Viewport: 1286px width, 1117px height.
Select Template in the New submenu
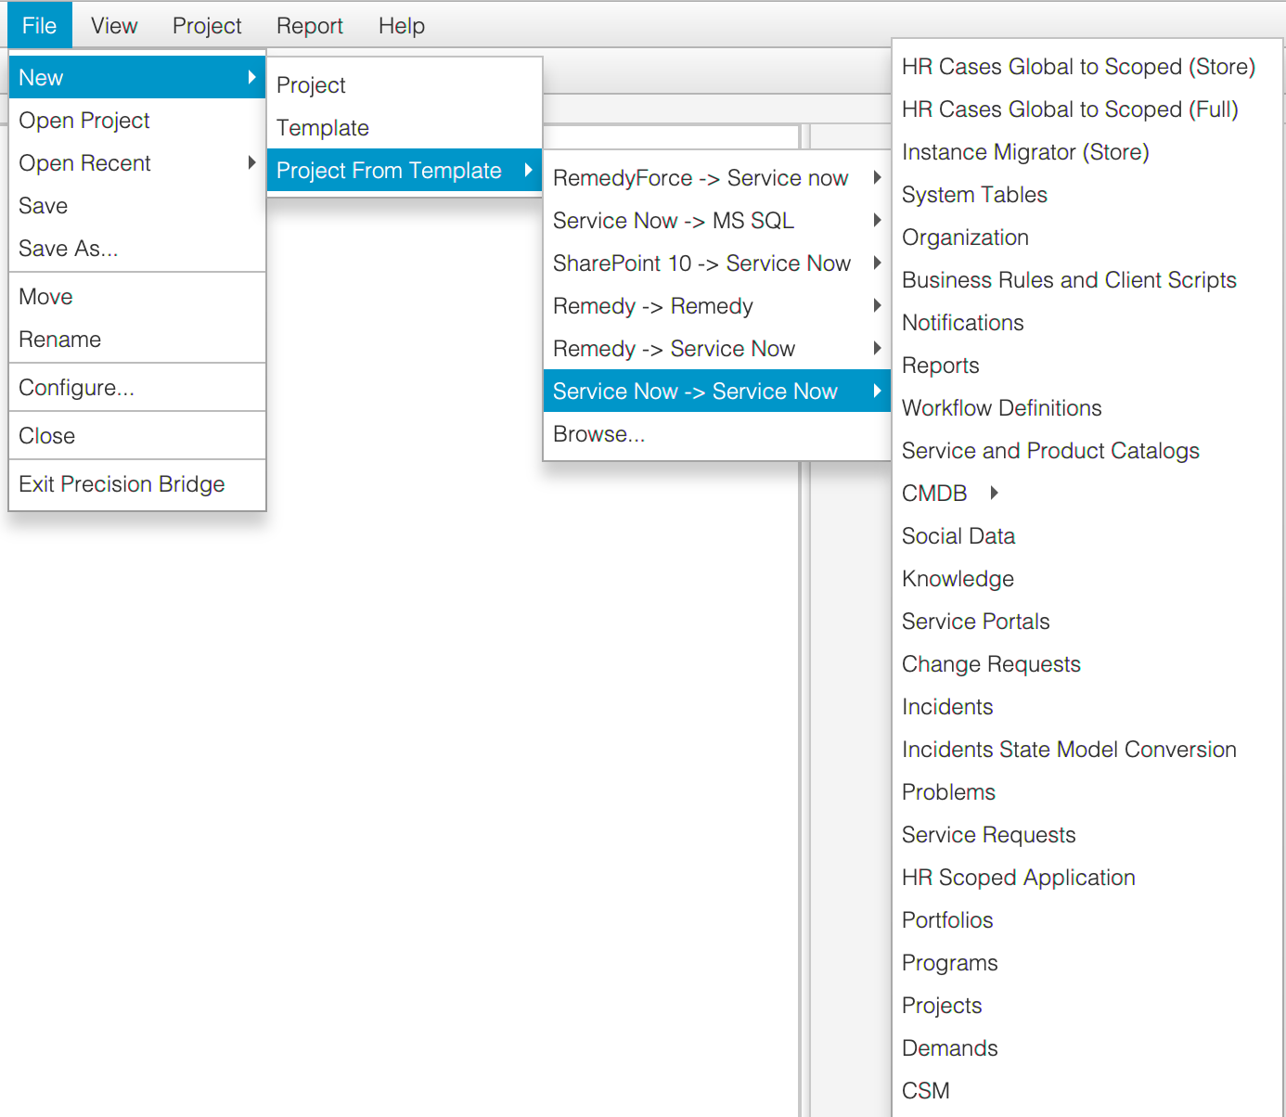(405, 127)
